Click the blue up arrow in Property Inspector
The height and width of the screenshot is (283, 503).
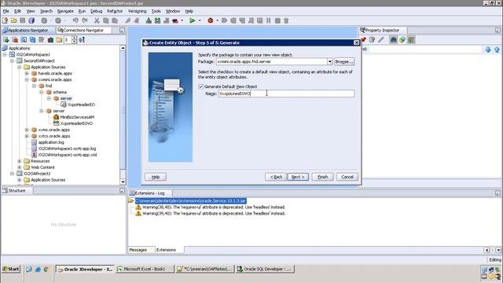(497, 50)
